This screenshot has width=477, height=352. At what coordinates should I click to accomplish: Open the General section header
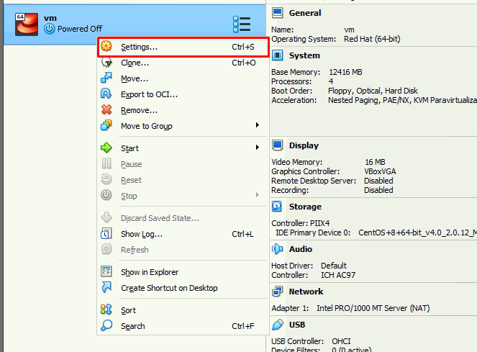305,13
